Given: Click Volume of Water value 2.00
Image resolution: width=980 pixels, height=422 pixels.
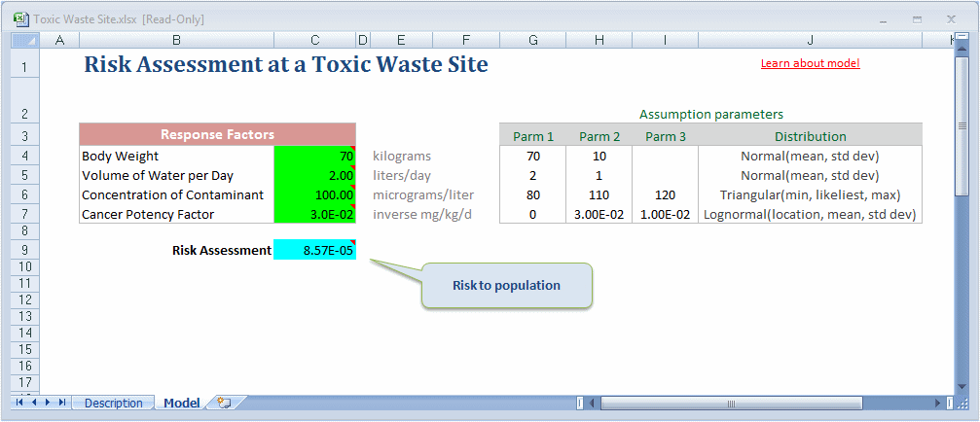Looking at the screenshot, I should [x=315, y=175].
